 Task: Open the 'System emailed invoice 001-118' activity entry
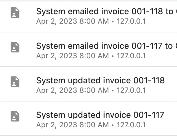coord(88,16)
